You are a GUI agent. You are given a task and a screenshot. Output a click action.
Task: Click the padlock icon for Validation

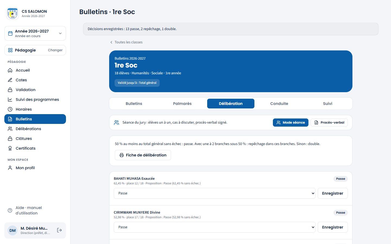point(10,90)
